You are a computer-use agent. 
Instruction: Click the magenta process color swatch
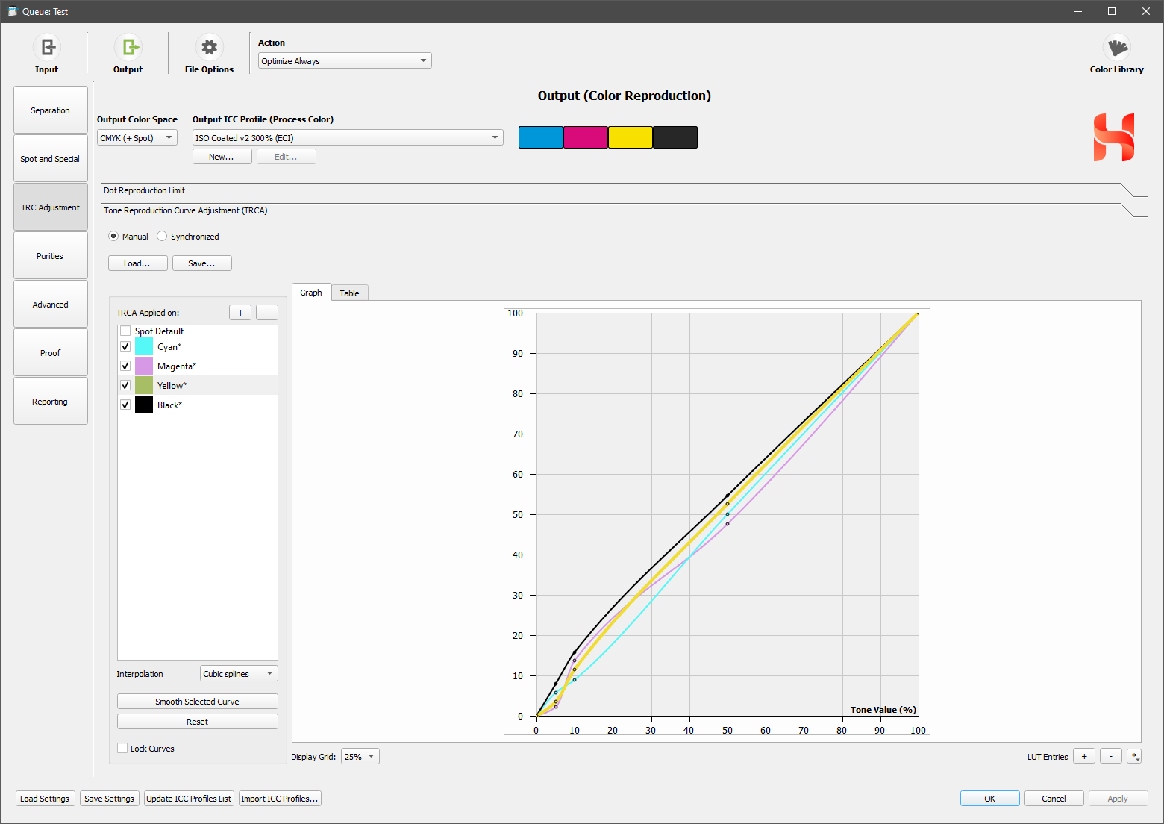[585, 137]
